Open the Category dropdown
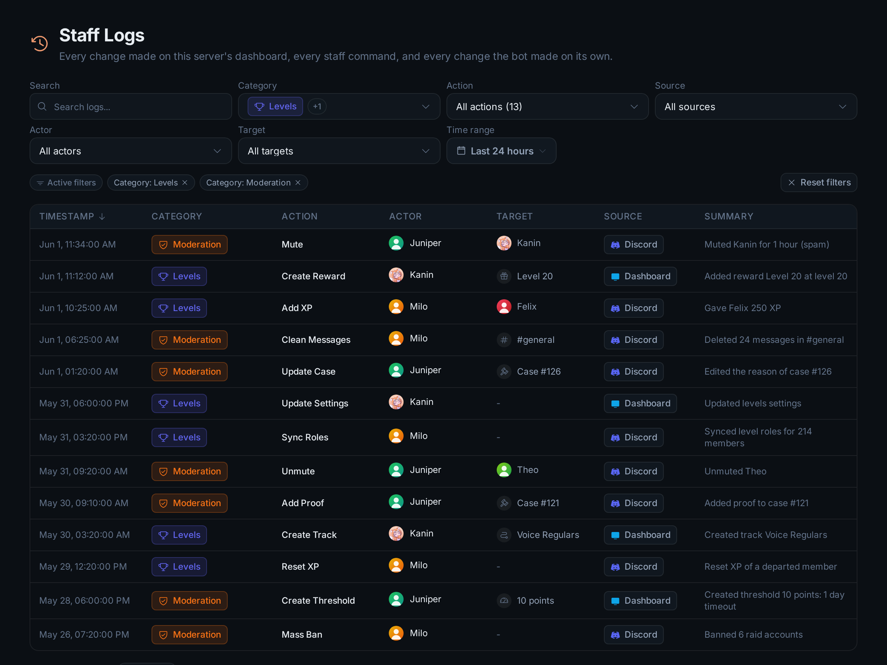 [339, 107]
